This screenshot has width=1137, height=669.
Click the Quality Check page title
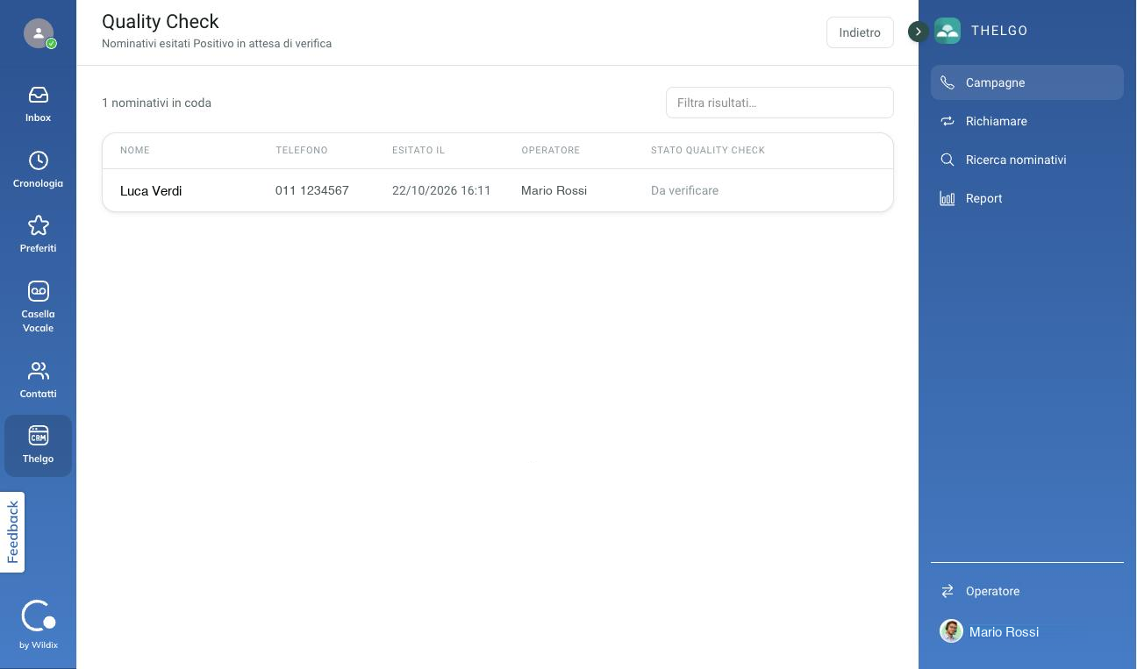[x=161, y=21]
